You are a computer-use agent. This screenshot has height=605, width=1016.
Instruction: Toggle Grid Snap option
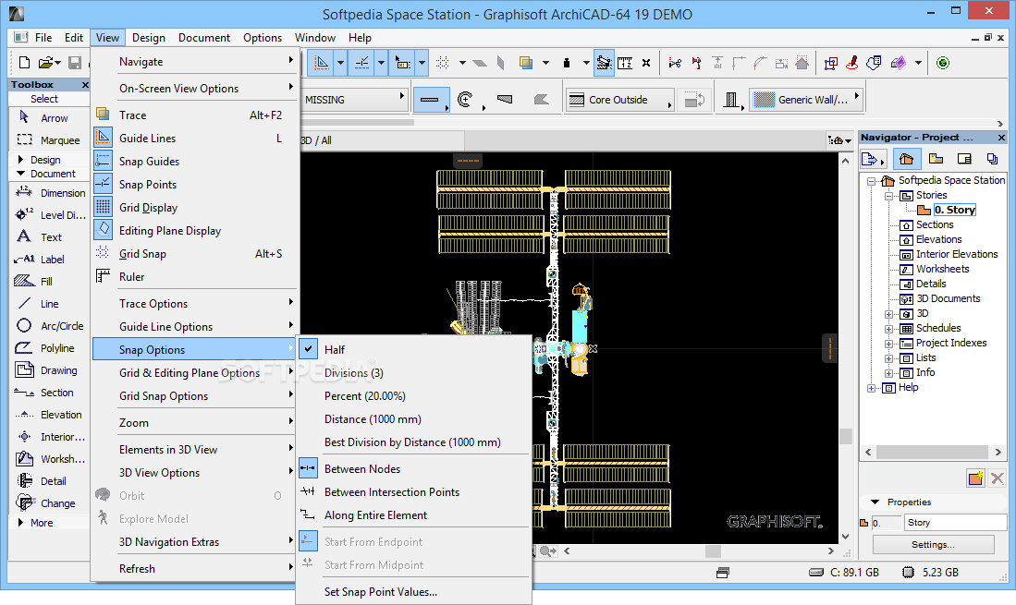pyautogui.click(x=194, y=254)
